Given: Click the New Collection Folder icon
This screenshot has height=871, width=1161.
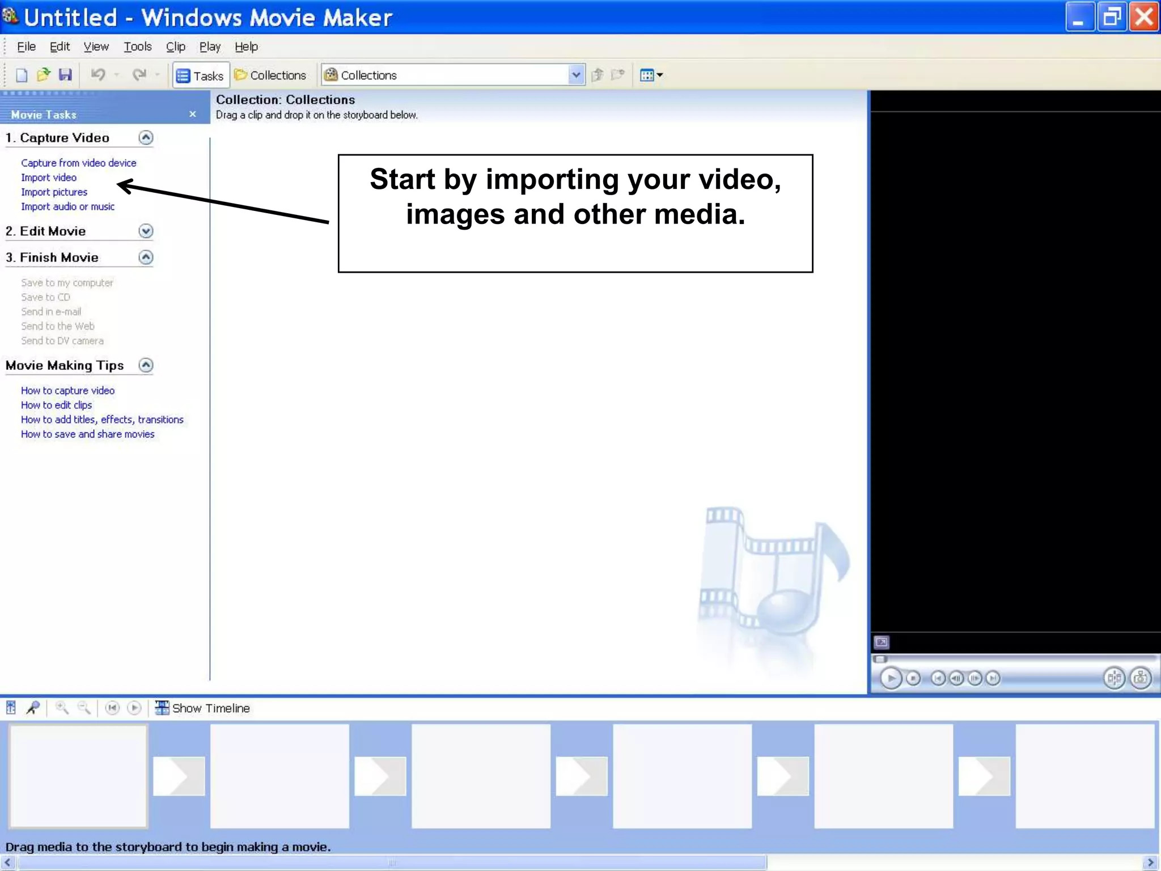Looking at the screenshot, I should tap(618, 75).
